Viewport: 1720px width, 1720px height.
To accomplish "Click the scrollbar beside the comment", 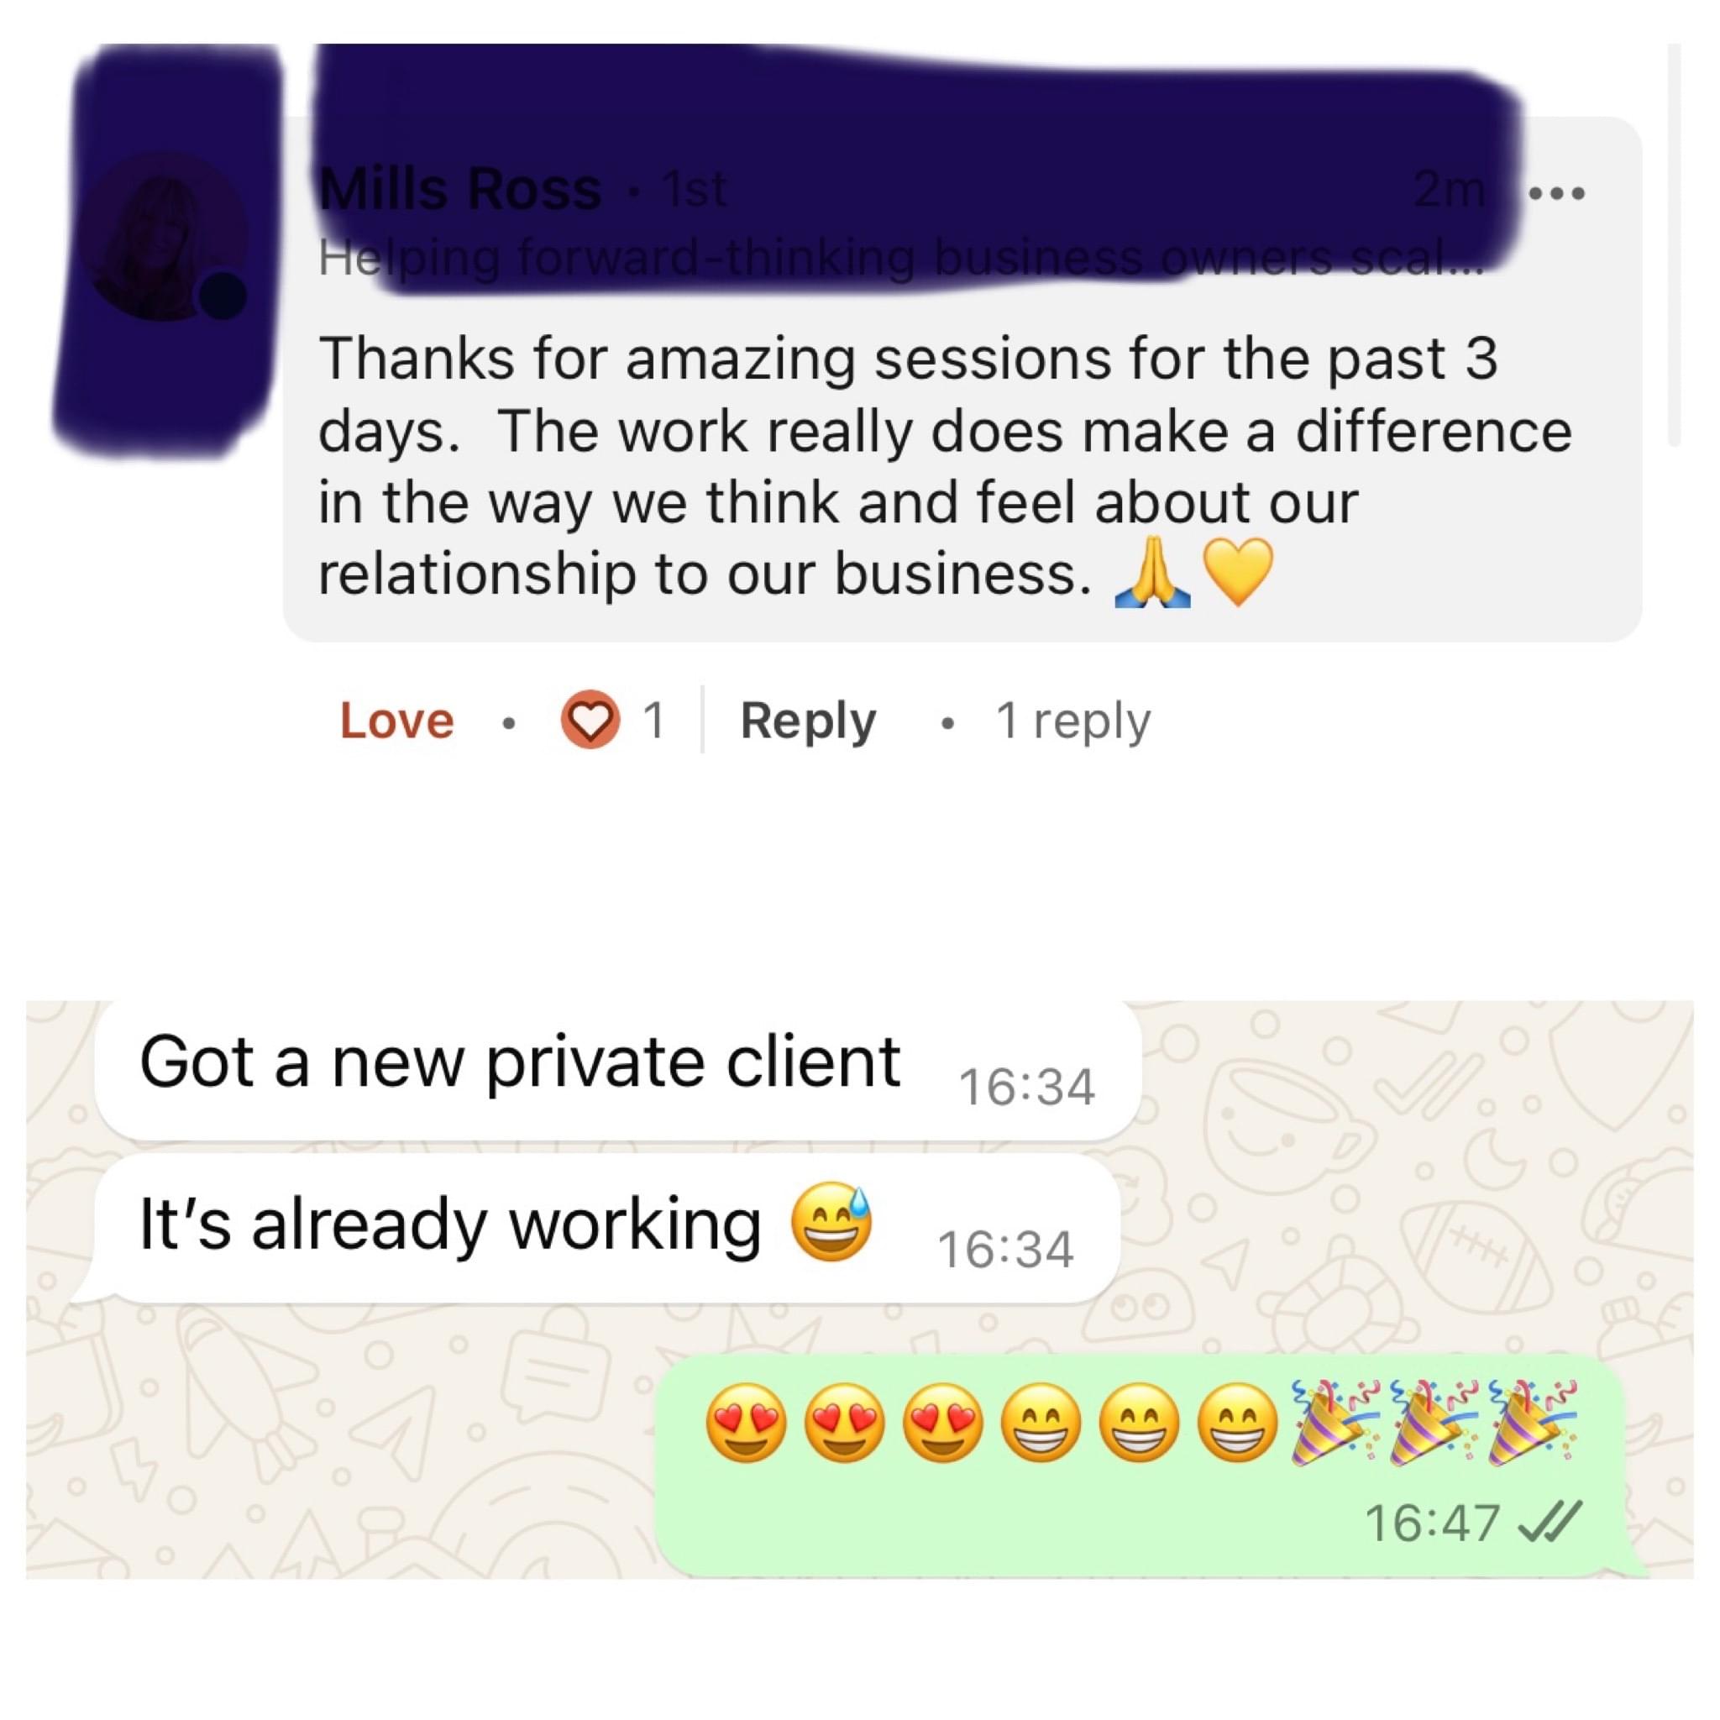I will point(1674,245).
